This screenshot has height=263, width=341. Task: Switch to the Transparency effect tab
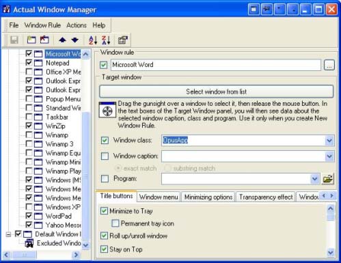266,197
